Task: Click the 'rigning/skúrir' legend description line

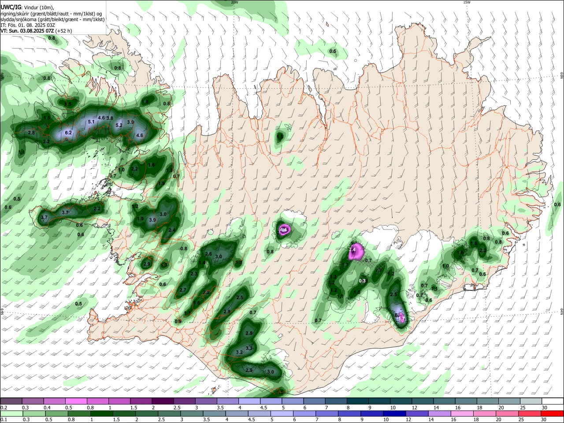Action: [51, 14]
